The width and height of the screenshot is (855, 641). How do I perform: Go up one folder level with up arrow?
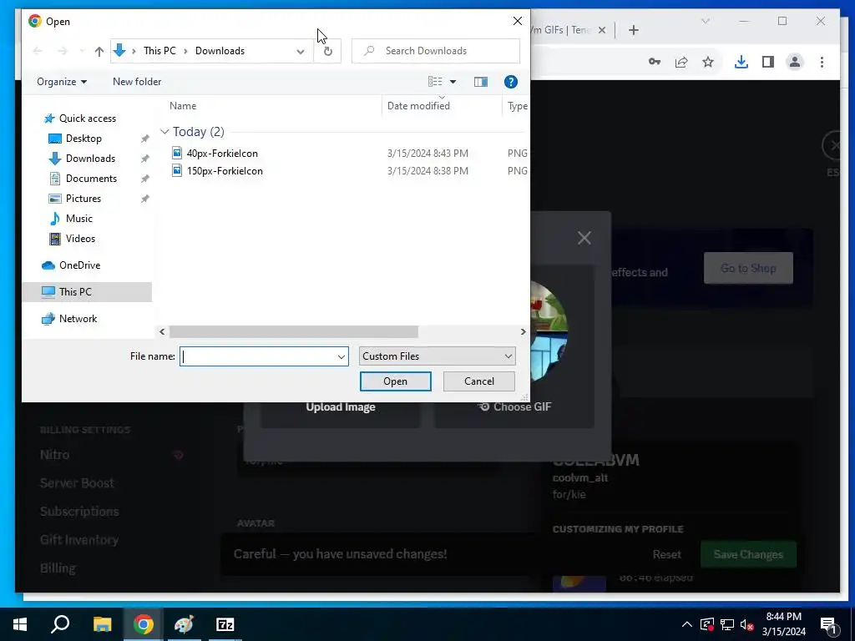coord(99,51)
